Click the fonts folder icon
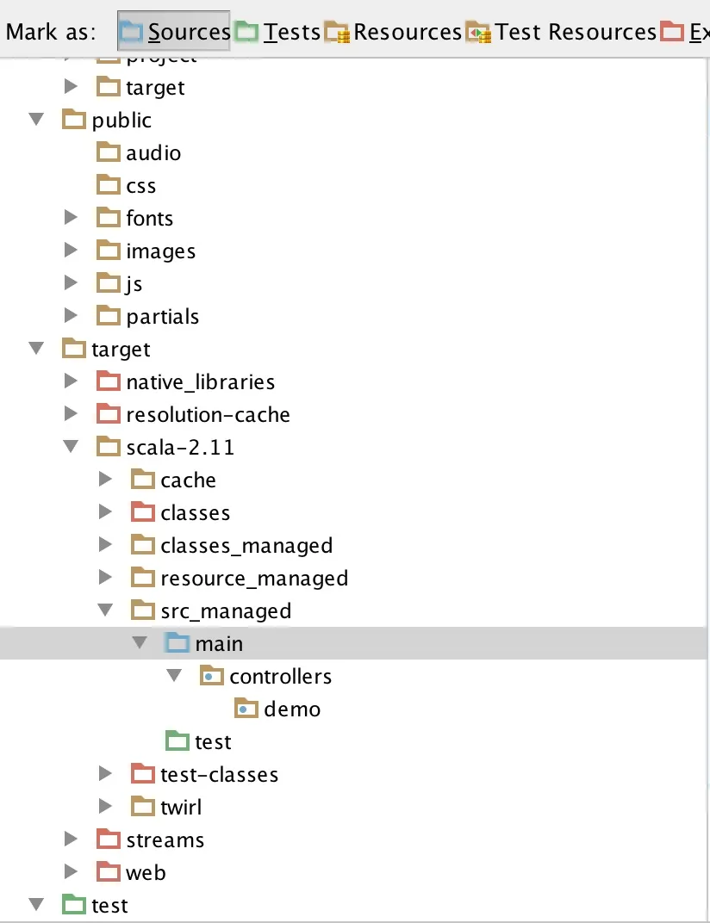Viewport: 710px width, 923px height. point(109,217)
